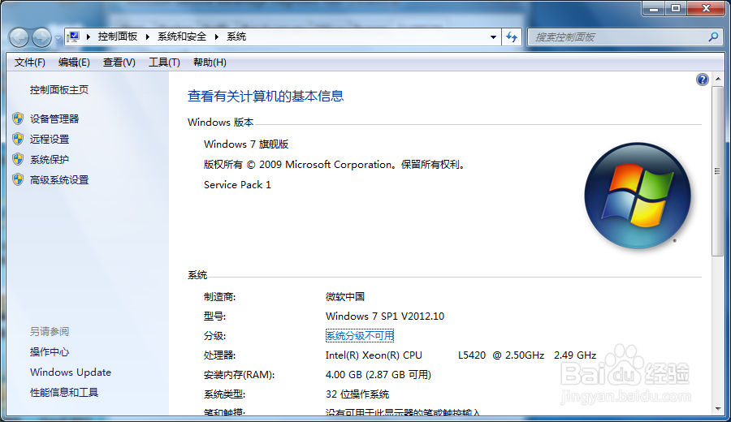This screenshot has width=731, height=422.
Task: Click the copyright 2009 Microsoft Corporation text
Action: click(335, 165)
